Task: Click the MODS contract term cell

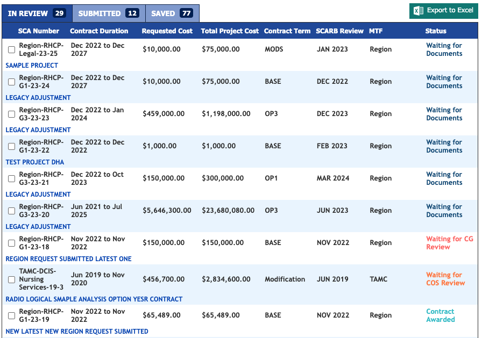Action: coord(274,49)
